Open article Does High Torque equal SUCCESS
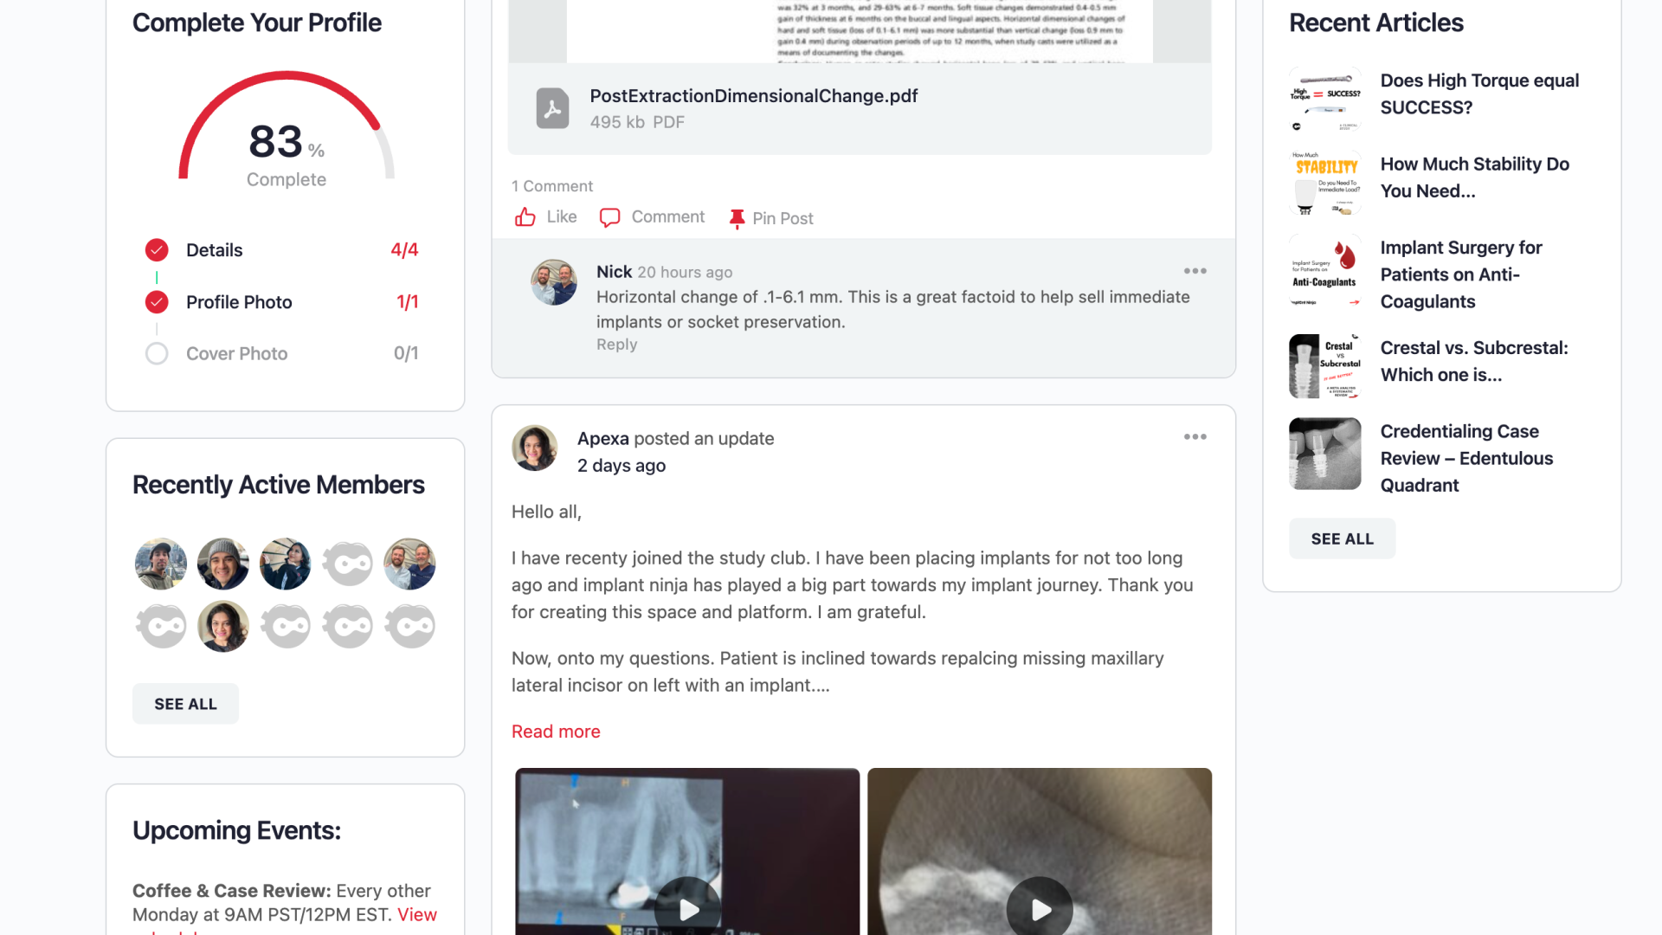This screenshot has height=935, width=1662. (1479, 93)
